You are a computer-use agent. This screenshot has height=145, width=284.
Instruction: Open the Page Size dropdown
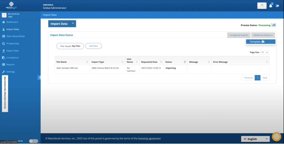pyautogui.click(x=265, y=52)
